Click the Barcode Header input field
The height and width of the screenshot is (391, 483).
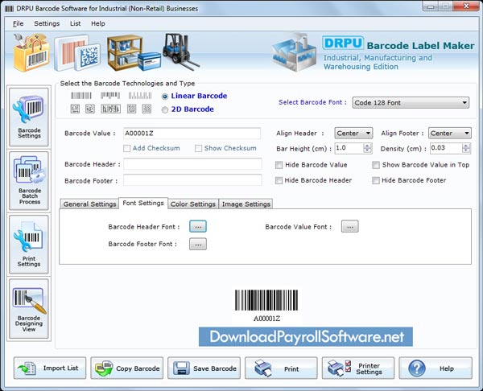[192, 164]
